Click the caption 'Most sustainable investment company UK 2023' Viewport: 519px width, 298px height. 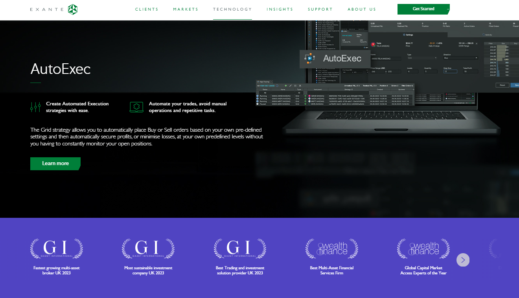click(x=148, y=270)
